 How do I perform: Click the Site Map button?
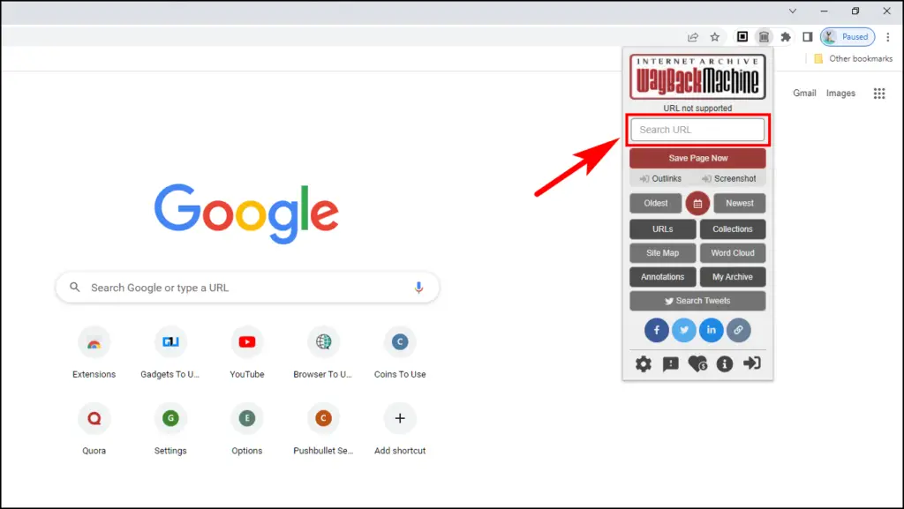click(663, 253)
